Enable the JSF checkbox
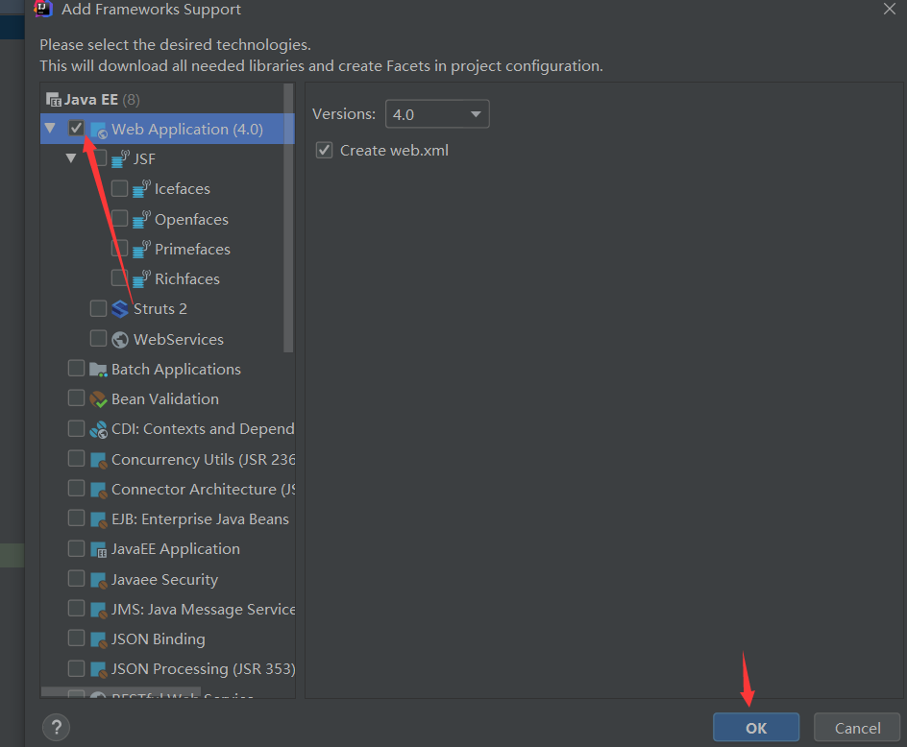 tap(99, 157)
